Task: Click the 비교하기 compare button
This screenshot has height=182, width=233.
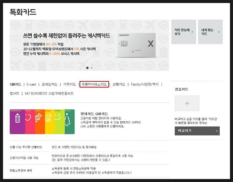Action: point(197,131)
